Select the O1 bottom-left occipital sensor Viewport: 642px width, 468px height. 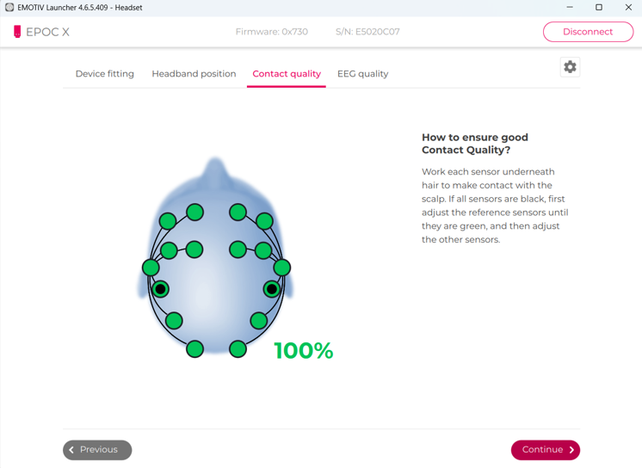pyautogui.click(x=194, y=349)
